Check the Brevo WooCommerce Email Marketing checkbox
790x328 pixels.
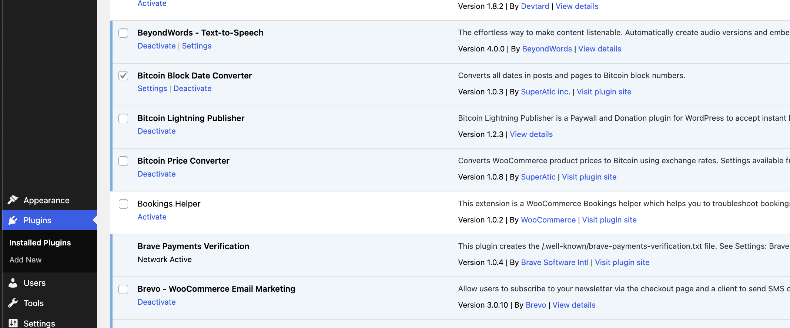click(x=123, y=289)
